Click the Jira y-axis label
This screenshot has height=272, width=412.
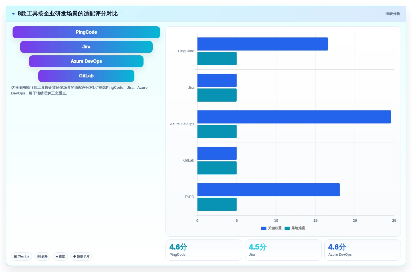[x=191, y=88]
